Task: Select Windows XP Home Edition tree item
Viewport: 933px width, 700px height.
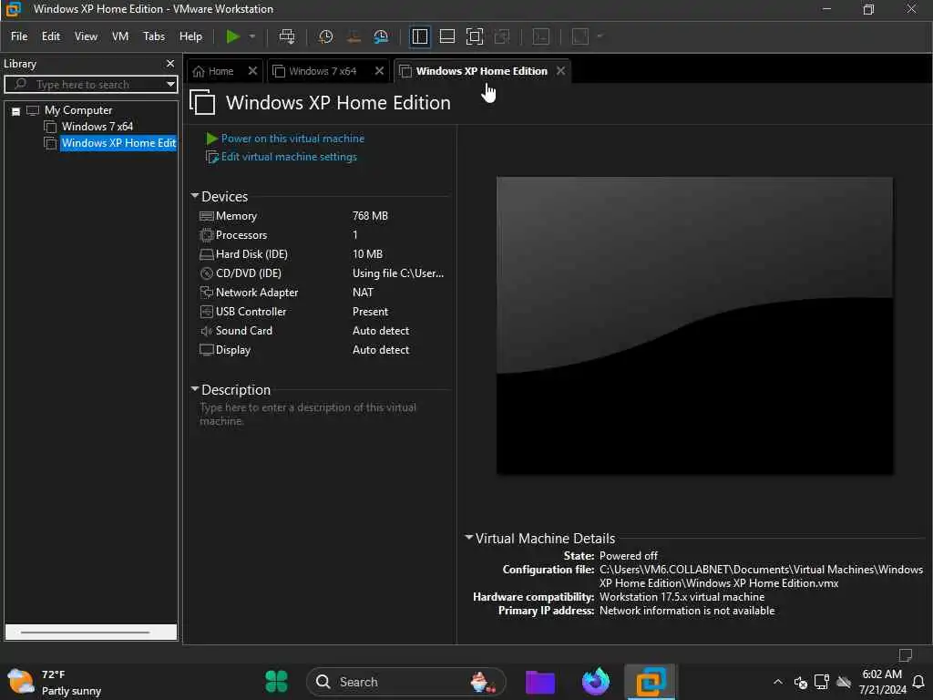Action: [118, 143]
